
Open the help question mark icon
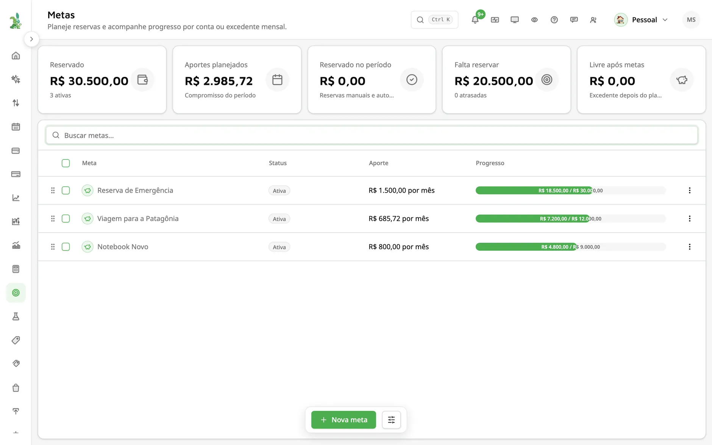coord(554,20)
